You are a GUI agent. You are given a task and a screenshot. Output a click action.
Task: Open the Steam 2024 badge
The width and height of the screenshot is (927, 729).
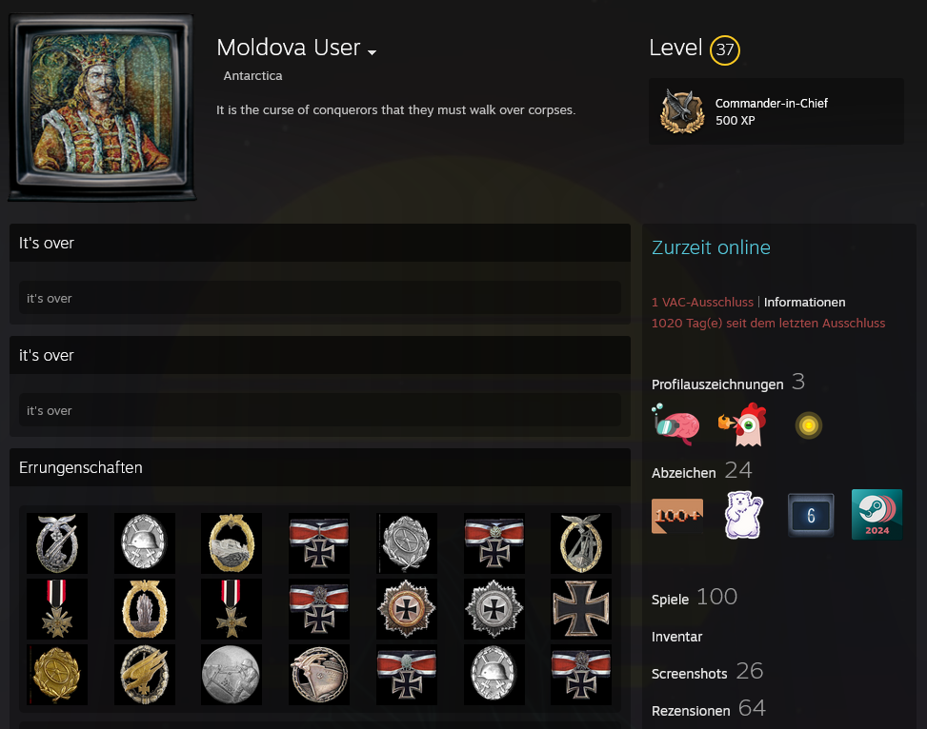(877, 515)
